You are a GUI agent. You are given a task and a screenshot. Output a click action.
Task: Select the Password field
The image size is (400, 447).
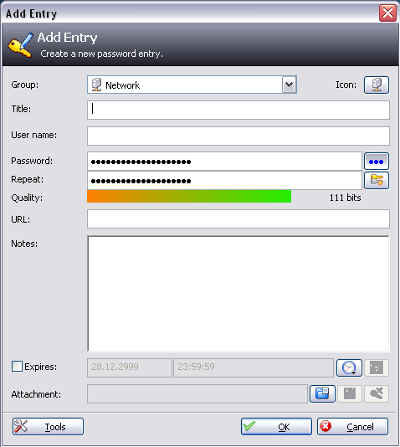point(224,162)
